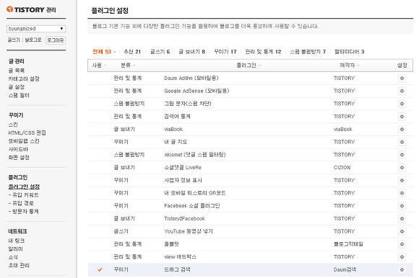Open 스킨 under 꾸미기 in sidebar
The width and height of the screenshot is (419, 278).
(x=13, y=125)
